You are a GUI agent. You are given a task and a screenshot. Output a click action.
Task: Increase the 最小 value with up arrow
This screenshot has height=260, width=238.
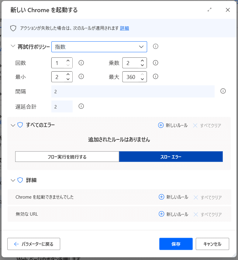tap(68, 74)
